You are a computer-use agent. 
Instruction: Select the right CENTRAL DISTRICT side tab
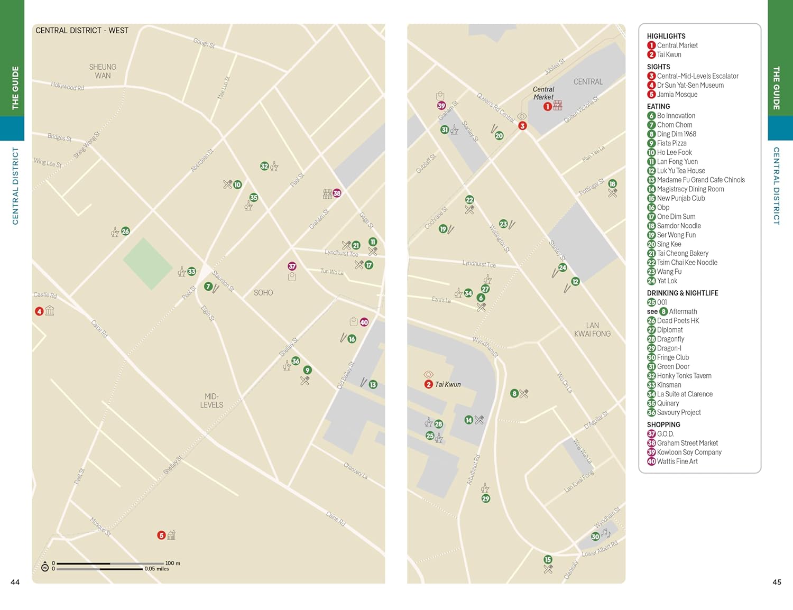(x=776, y=186)
